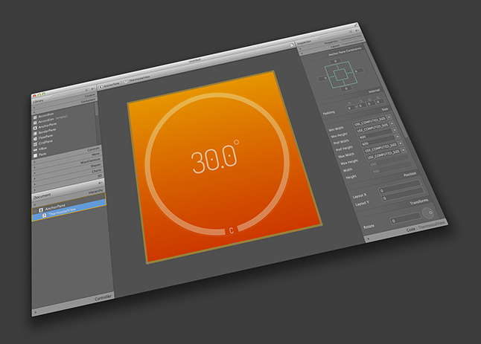Open the Min Height dropdown arrow
This screenshot has width=481, height=344.
[x=392, y=123]
